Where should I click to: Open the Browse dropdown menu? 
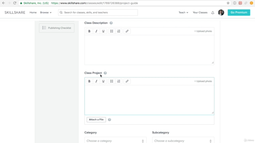[x=46, y=12]
